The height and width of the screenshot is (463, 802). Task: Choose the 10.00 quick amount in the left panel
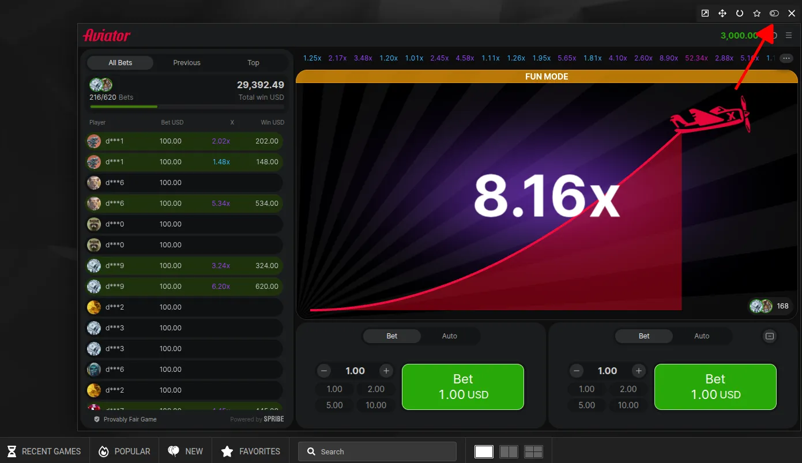[x=376, y=405]
